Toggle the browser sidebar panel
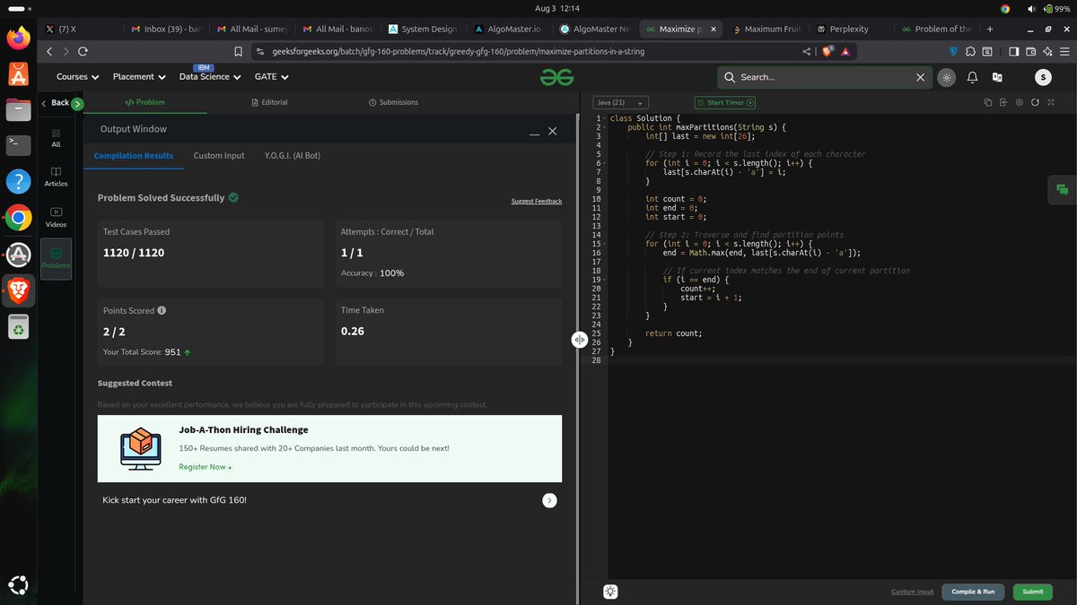 (x=1013, y=52)
